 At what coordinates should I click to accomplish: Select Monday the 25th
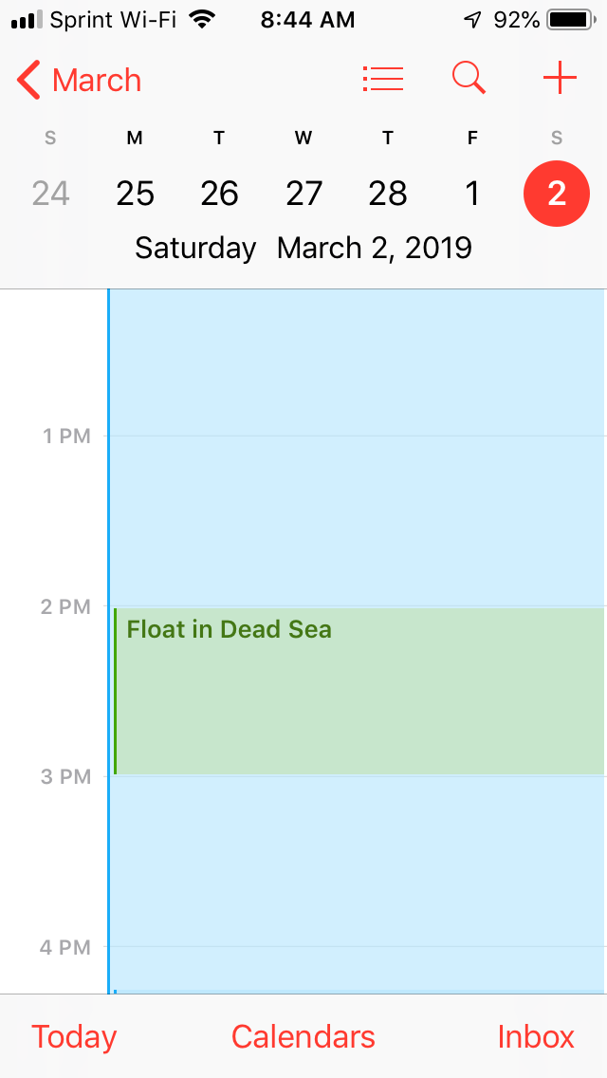pos(135,194)
